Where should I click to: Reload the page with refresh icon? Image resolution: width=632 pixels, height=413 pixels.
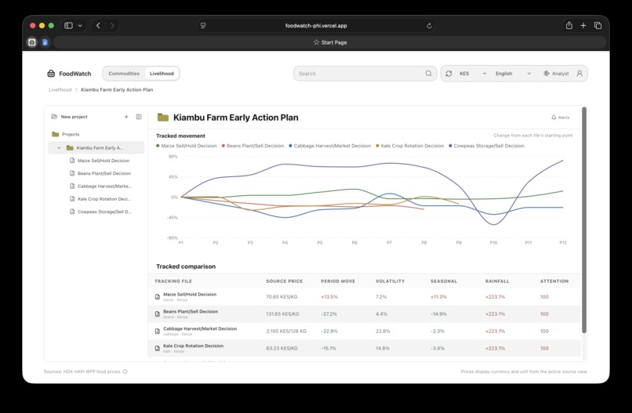[429, 25]
